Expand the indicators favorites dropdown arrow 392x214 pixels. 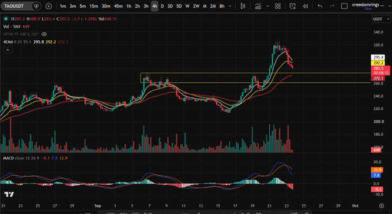[x=267, y=6]
